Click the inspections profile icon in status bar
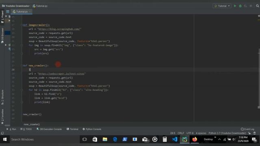 tap(255, 133)
